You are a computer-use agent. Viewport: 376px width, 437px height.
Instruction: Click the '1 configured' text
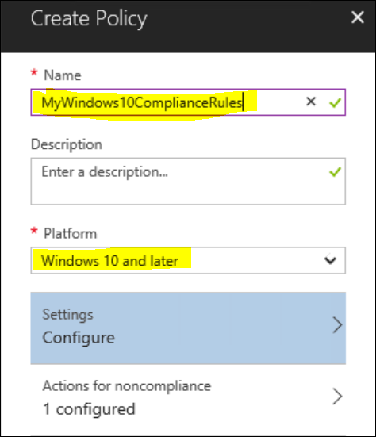(89, 409)
